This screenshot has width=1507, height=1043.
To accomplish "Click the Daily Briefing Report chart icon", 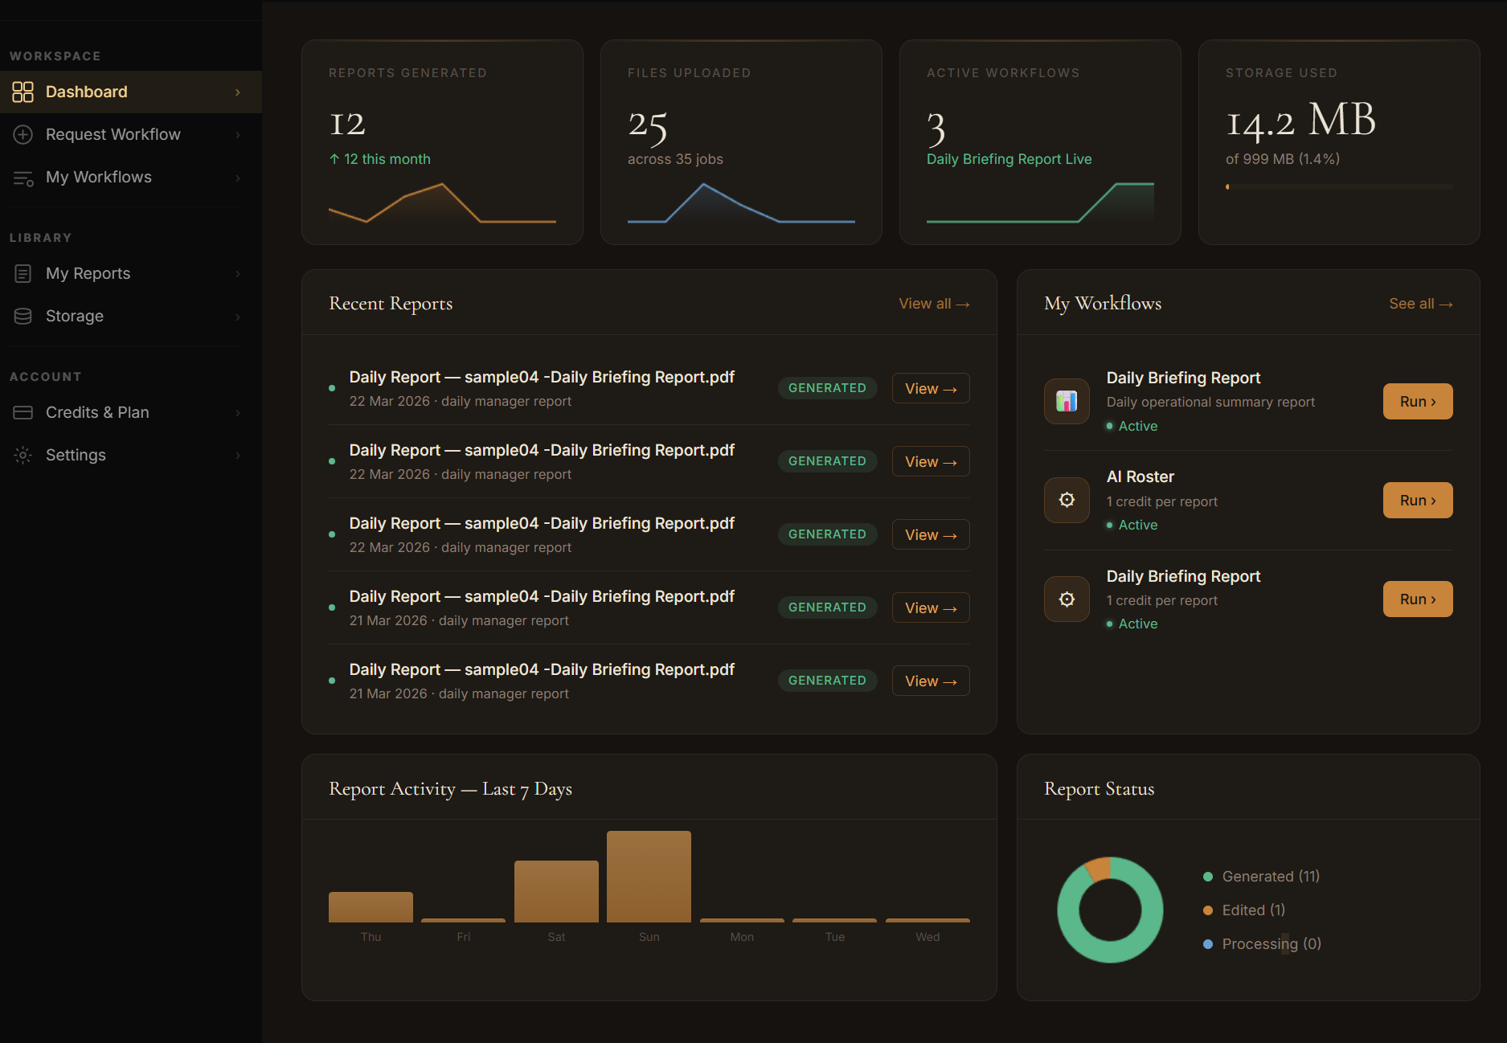I will click(1066, 401).
